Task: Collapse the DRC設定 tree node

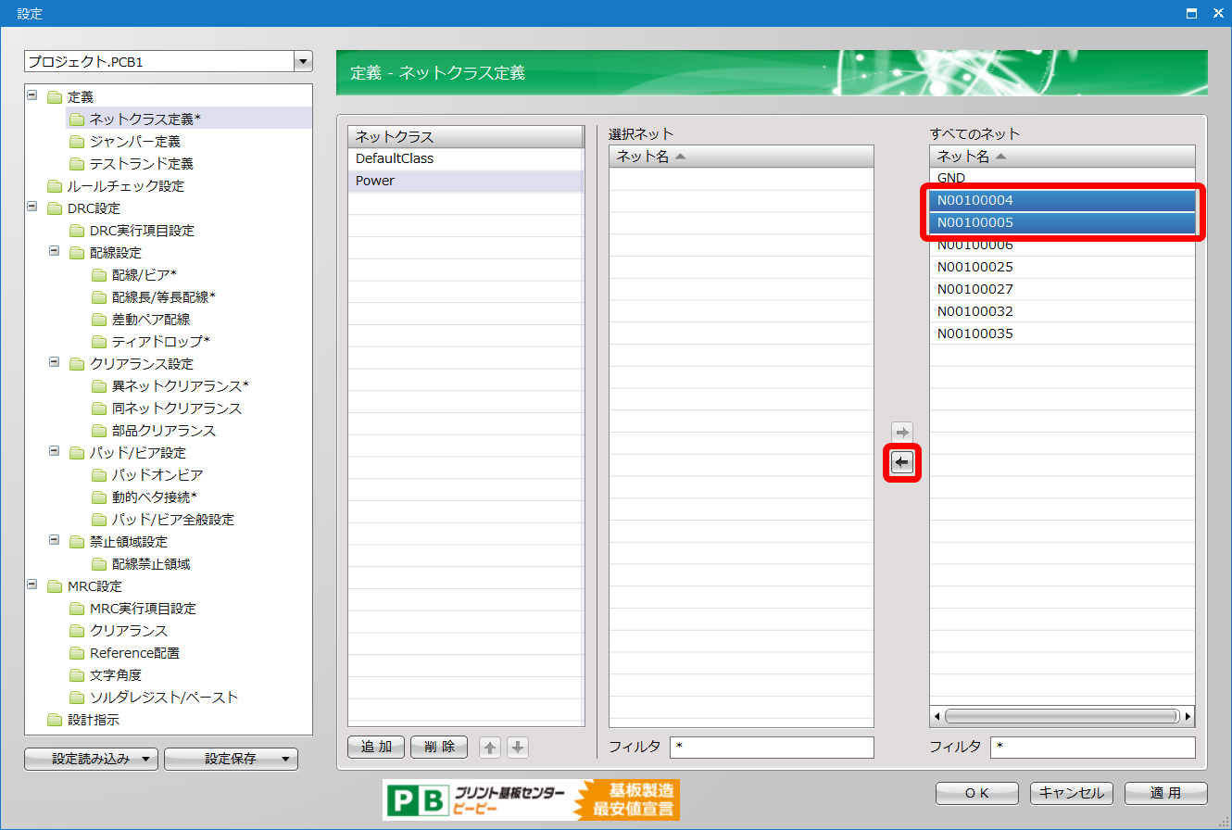Action: click(33, 207)
